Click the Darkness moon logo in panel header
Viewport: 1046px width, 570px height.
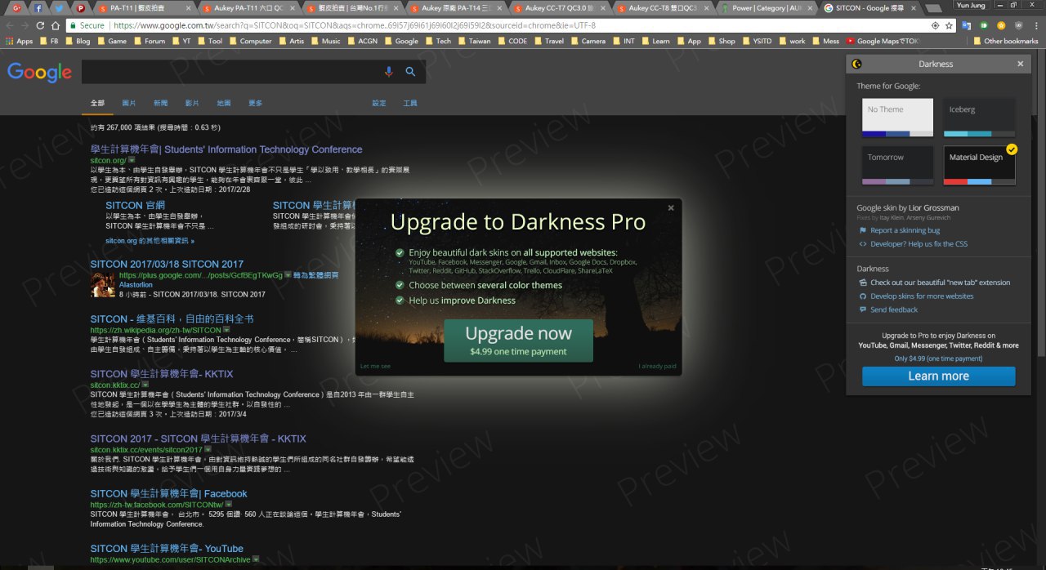856,64
